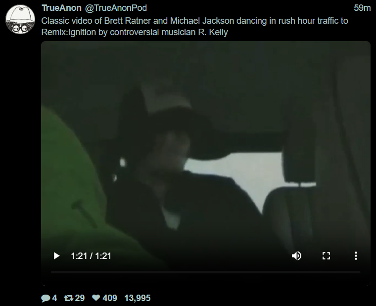Like the tweet with the heart icon
The image size is (376, 306).
tap(96, 298)
